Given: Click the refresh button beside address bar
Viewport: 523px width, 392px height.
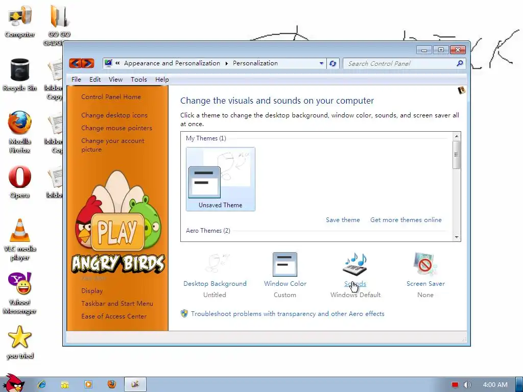Looking at the screenshot, I should coord(332,63).
